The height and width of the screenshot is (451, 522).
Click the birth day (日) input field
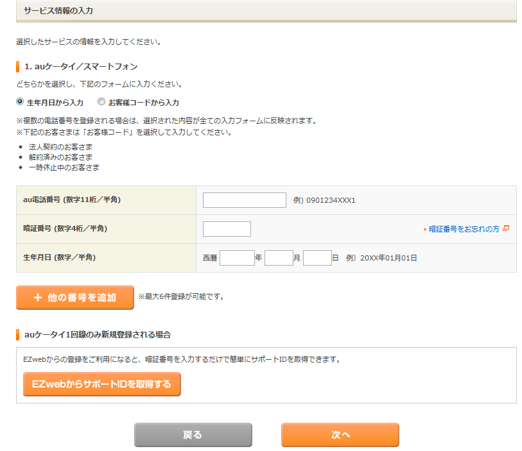point(317,258)
